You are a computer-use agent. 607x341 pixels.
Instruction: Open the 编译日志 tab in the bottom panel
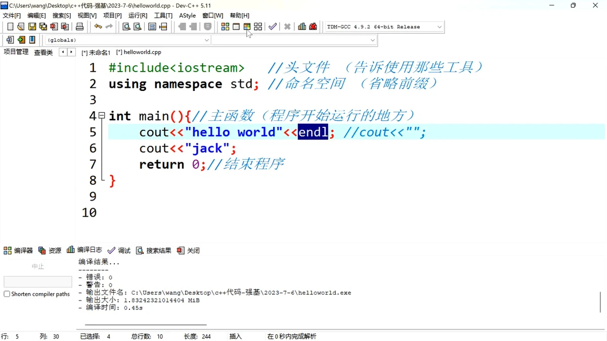(84, 250)
